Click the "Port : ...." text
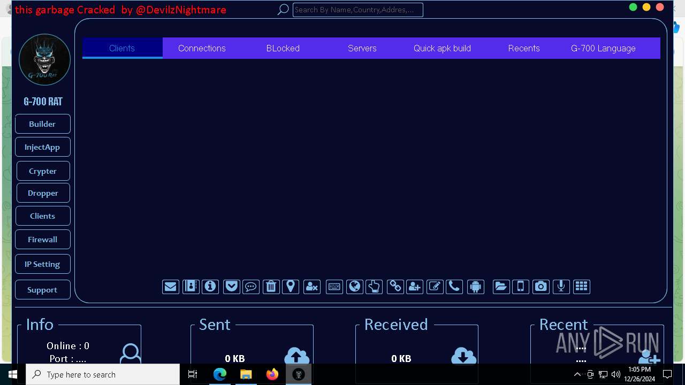 coord(68,359)
